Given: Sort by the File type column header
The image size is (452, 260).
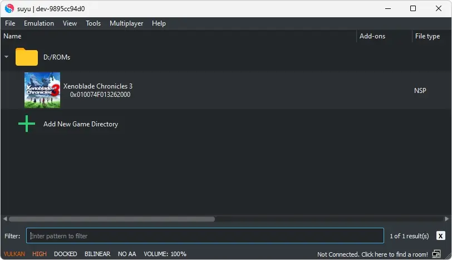Looking at the screenshot, I should click(x=428, y=36).
